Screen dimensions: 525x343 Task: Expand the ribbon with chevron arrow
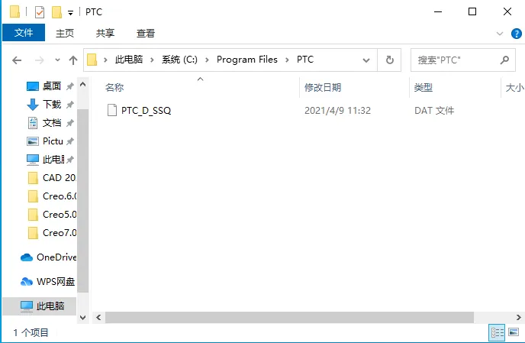[500, 34]
